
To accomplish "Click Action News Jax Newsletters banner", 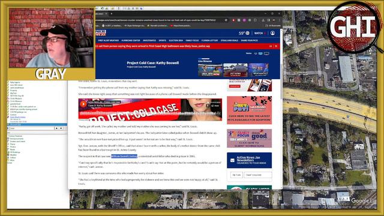I will click(x=250, y=160).
